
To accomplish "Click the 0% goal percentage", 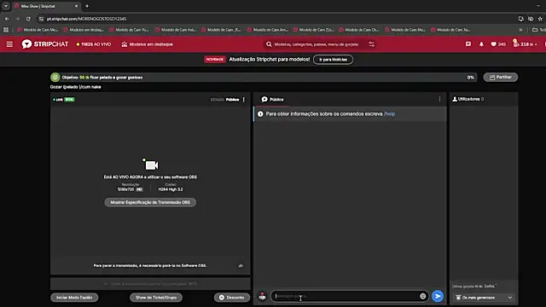I will [470, 78].
